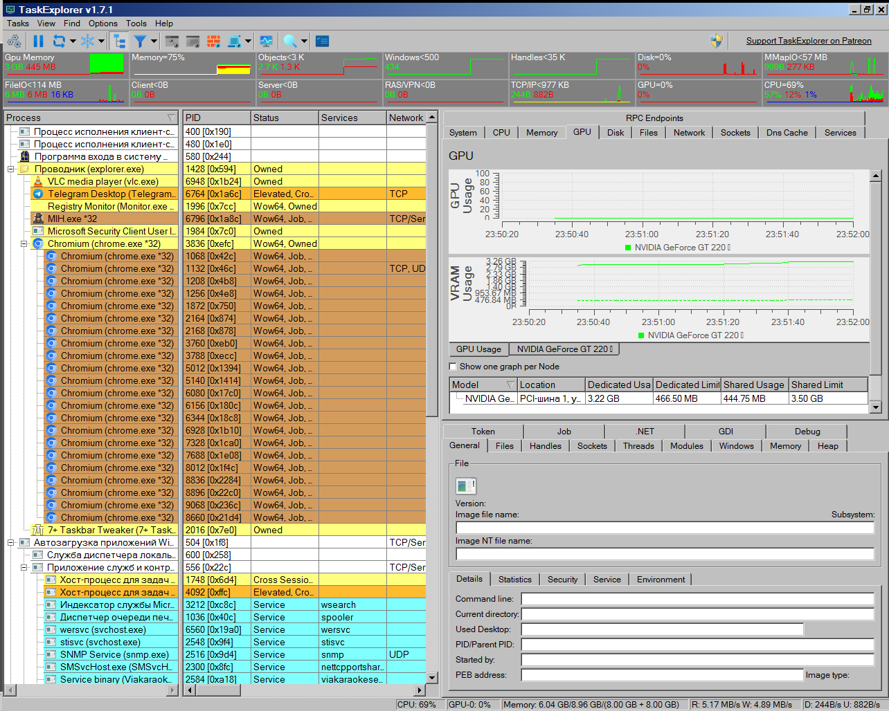Image resolution: width=889 pixels, height=711 pixels.
Task: Open the dropdown arrow next to refresh icon
Action: coord(72,41)
